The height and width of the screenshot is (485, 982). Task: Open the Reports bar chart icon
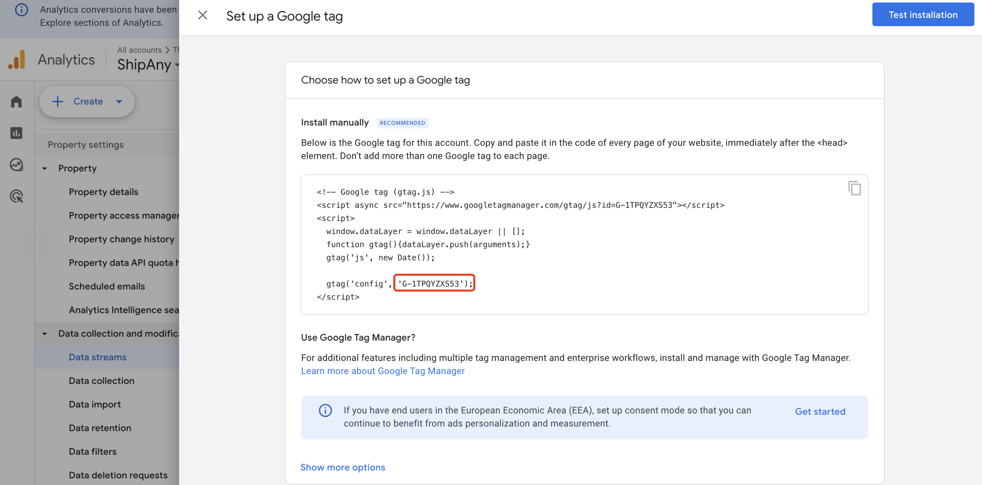click(16, 133)
